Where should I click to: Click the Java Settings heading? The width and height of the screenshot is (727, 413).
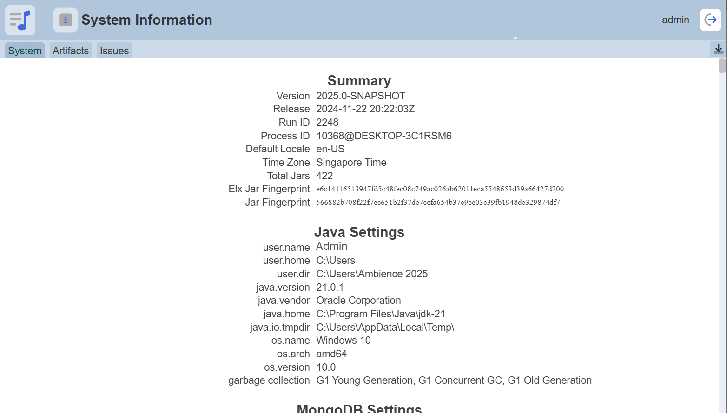coord(359,232)
